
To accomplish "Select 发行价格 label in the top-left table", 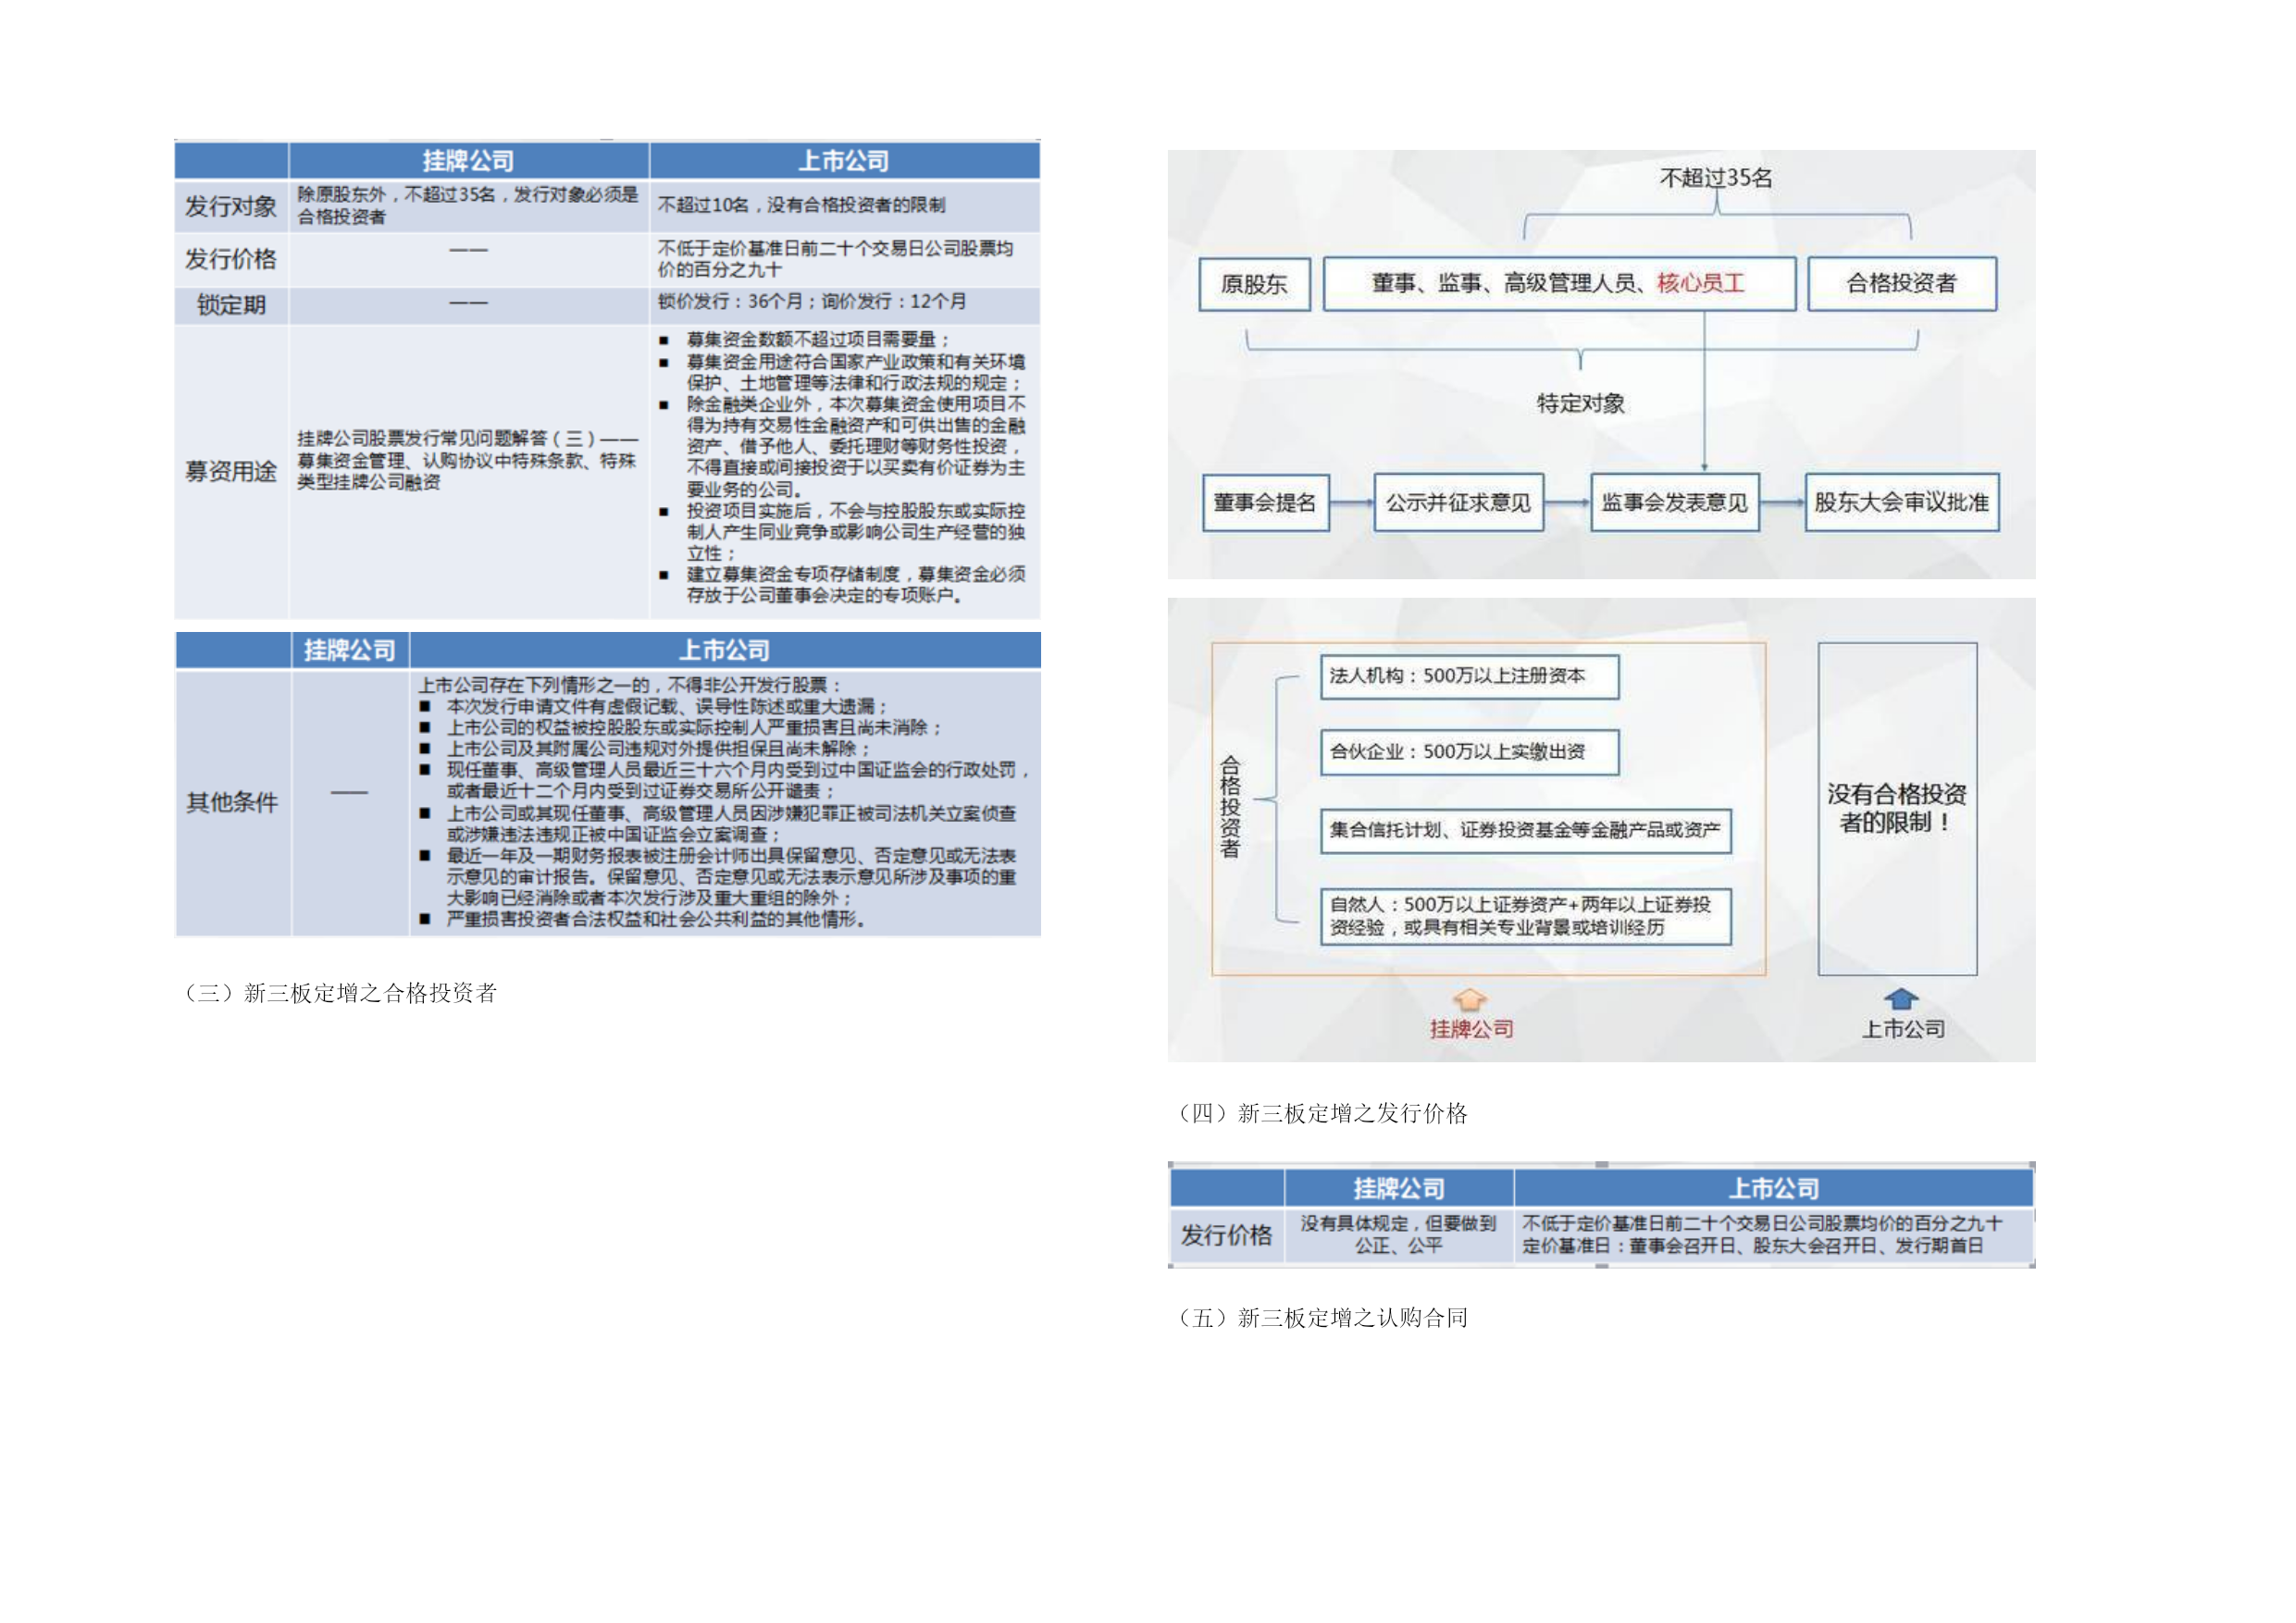I will click(231, 259).
